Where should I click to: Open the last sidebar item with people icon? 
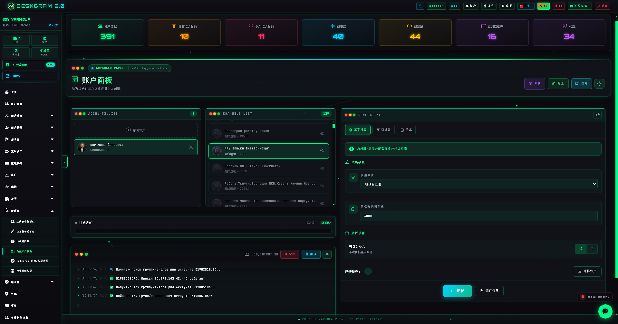[x=16, y=318]
